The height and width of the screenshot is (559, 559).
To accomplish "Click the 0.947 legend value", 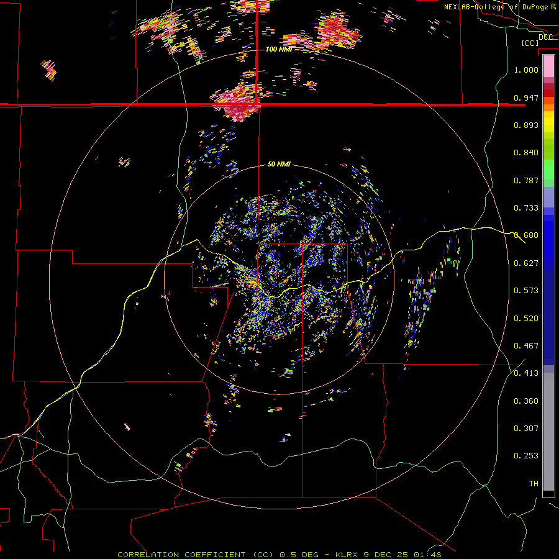I will click(526, 98).
